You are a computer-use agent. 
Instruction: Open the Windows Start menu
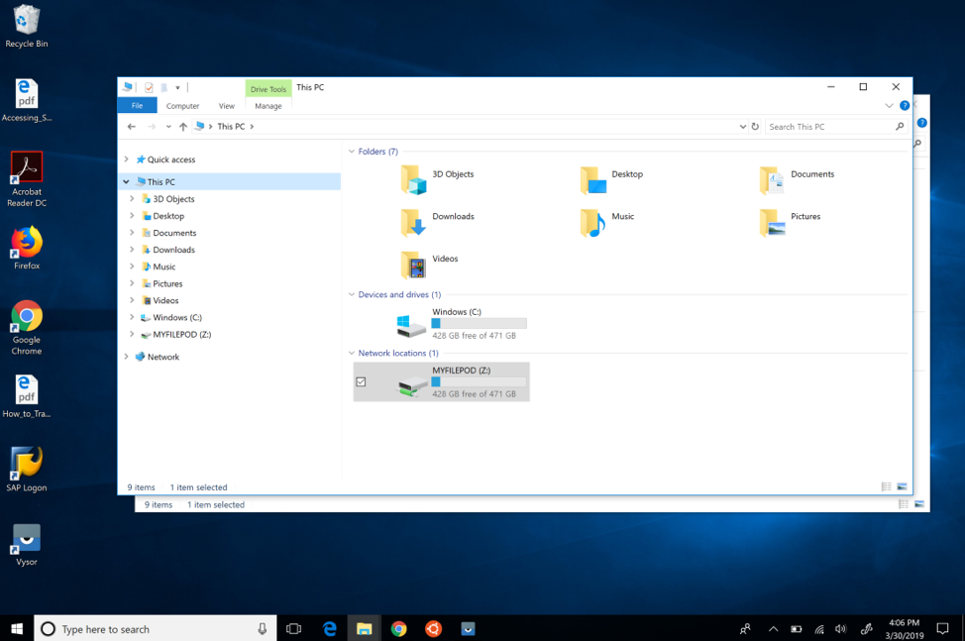coord(17,629)
